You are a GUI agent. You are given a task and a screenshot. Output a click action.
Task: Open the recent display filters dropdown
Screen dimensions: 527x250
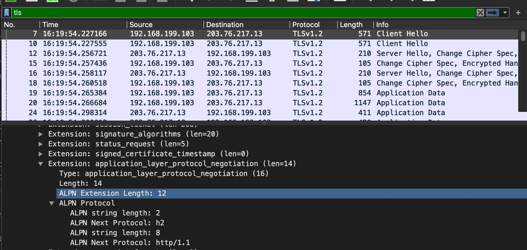[505, 13]
